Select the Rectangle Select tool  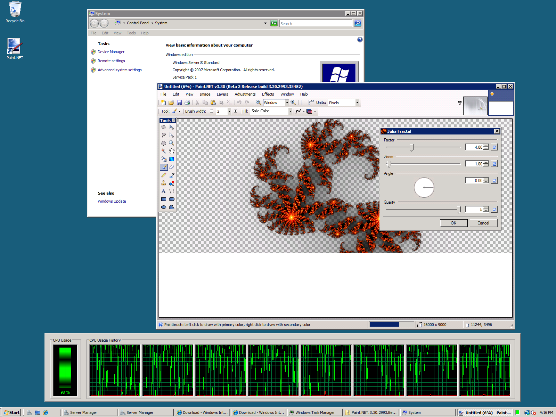(164, 127)
